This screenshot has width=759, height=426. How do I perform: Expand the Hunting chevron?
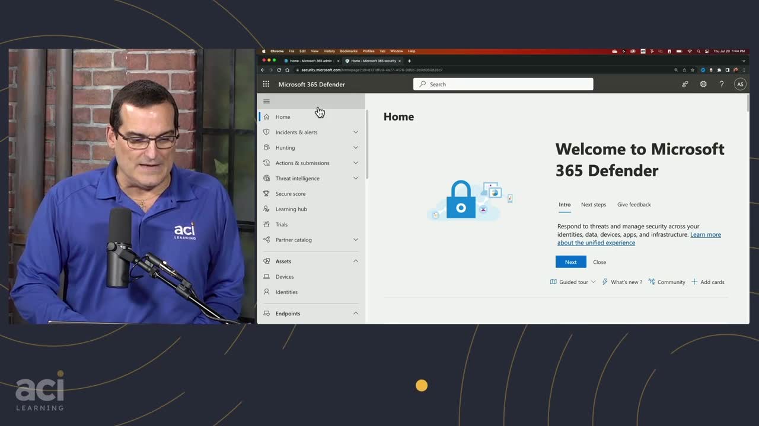(x=356, y=147)
